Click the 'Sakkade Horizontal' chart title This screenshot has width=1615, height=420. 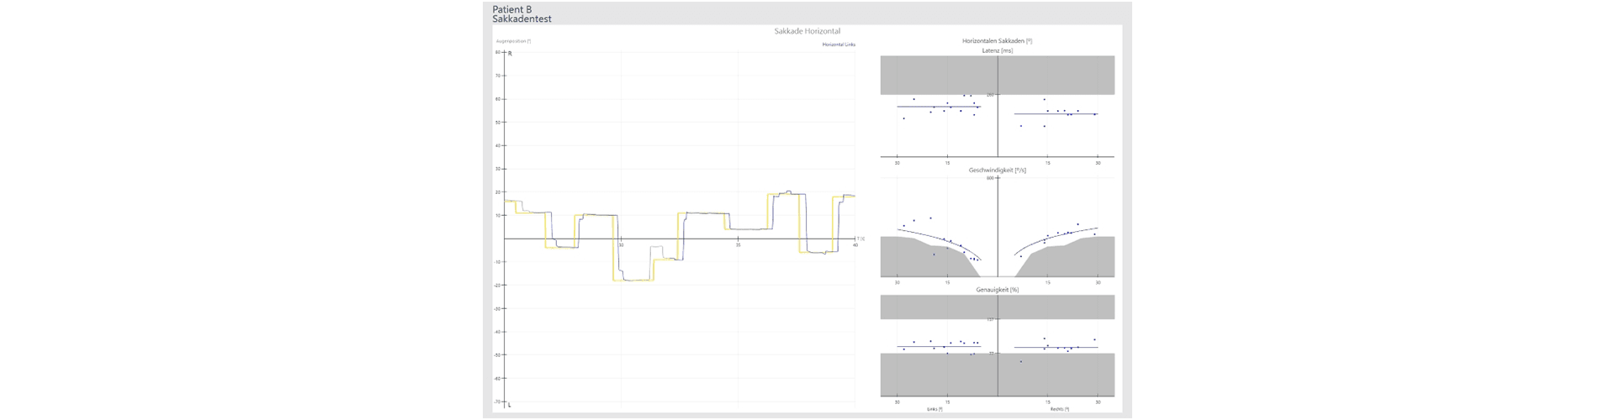[806, 31]
